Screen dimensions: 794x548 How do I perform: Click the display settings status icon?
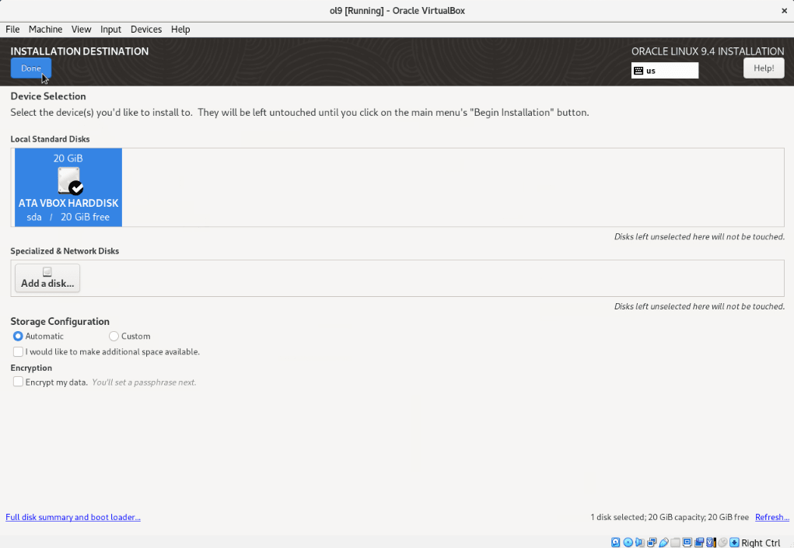point(687,543)
